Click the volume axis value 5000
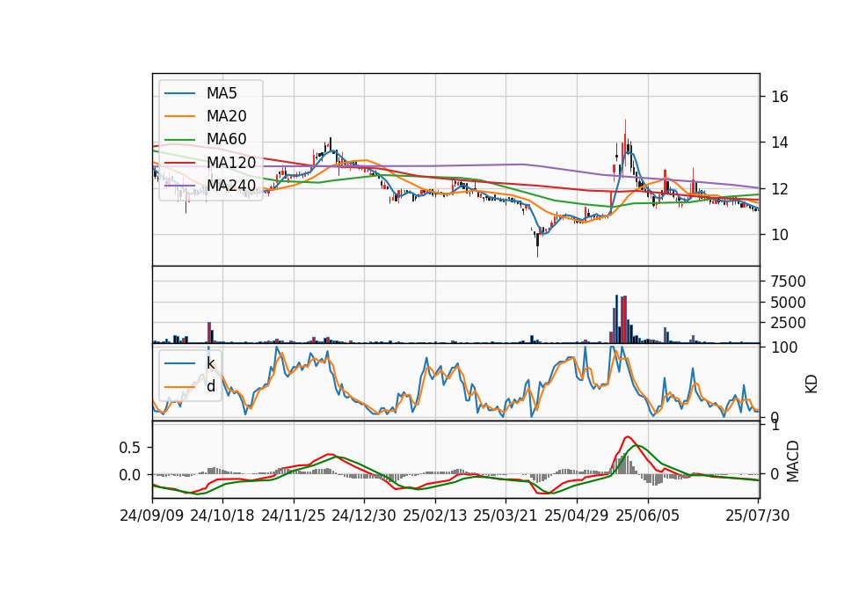844x607 pixels. click(788, 302)
